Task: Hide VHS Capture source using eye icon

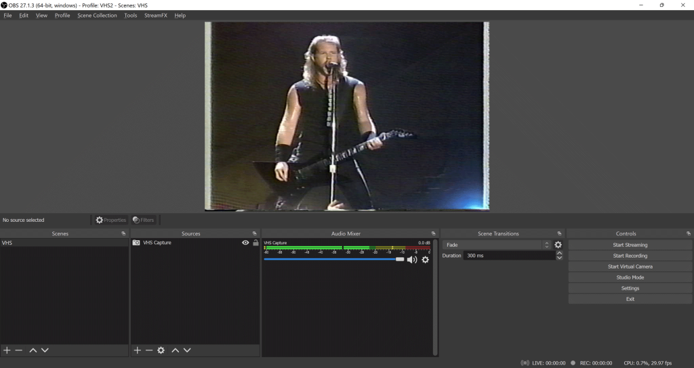Action: click(x=245, y=243)
